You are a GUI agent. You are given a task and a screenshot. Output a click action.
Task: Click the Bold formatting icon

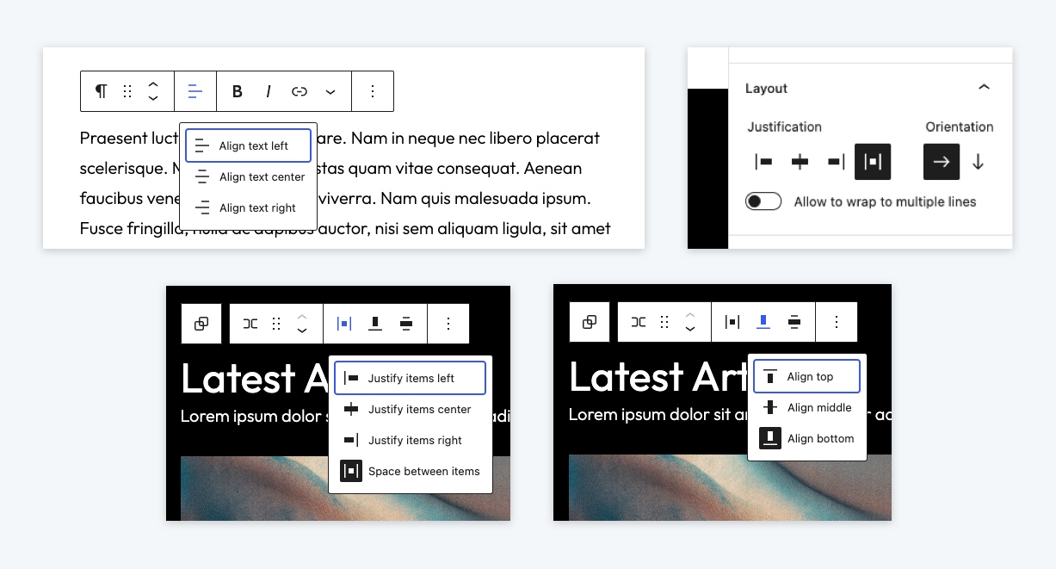pyautogui.click(x=238, y=91)
